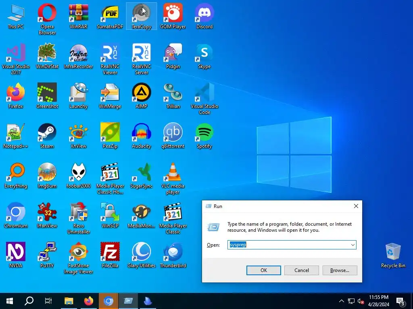The image size is (413, 309).
Task: Select the Firefox desktop shortcut
Action: [x=16, y=96]
